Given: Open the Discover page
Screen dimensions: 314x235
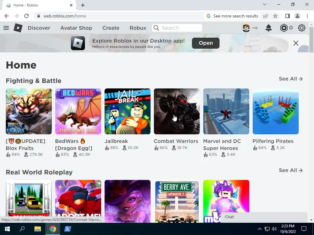Looking at the screenshot, I should point(39,28).
